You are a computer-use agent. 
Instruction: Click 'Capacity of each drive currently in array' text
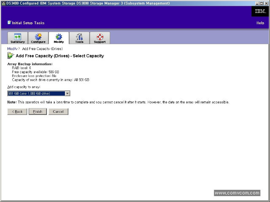[51, 80]
